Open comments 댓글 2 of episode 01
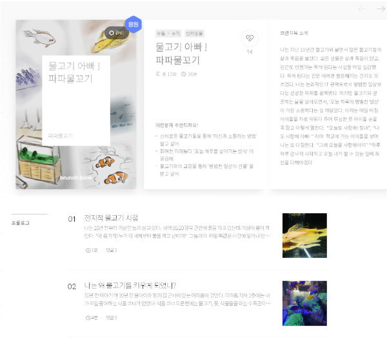This screenshot has width=387, height=338. (x=112, y=250)
